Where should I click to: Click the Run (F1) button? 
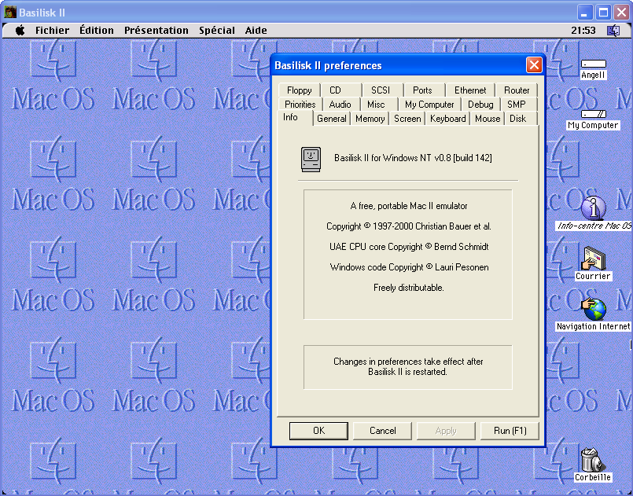click(510, 431)
